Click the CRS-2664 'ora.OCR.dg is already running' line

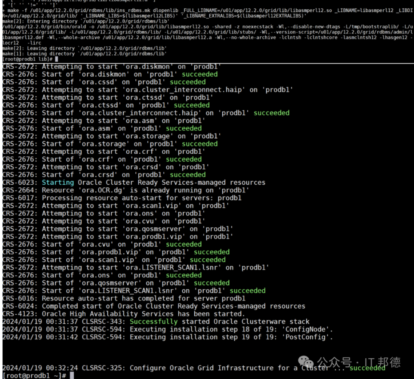[126, 190]
